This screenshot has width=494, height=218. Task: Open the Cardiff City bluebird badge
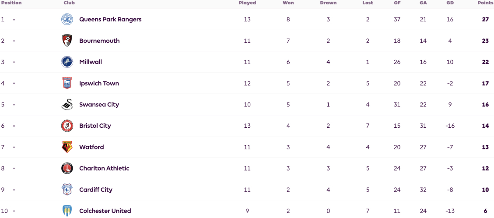click(x=67, y=190)
